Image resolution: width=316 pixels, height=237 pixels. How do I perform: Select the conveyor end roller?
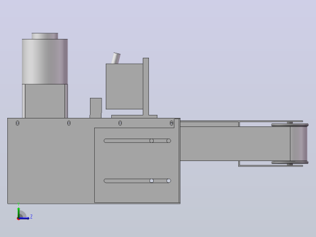[x=299, y=143]
